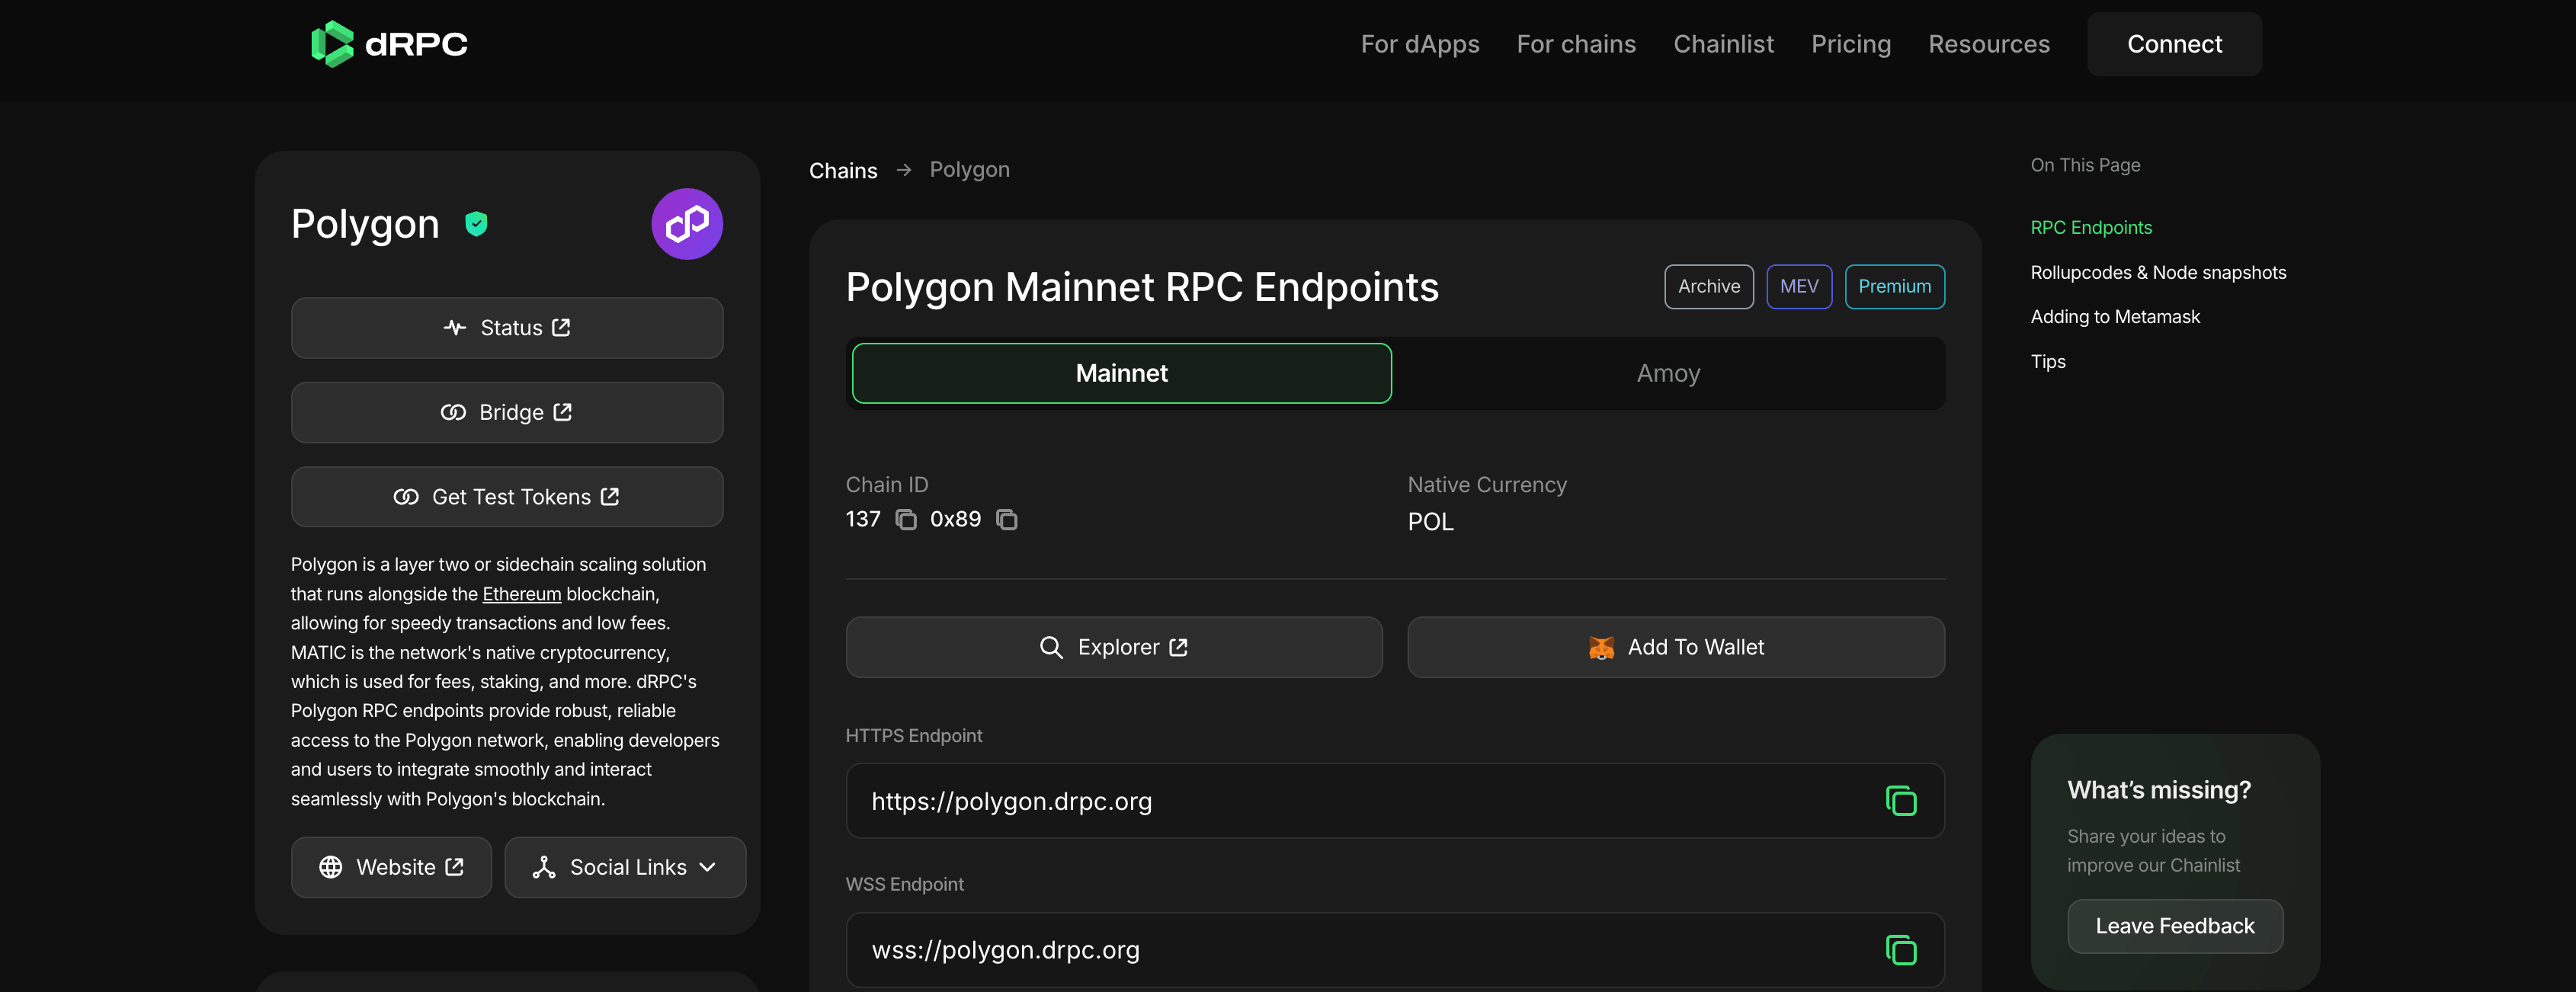Expand the Social Links dropdown
The height and width of the screenshot is (992, 2576).
point(625,867)
